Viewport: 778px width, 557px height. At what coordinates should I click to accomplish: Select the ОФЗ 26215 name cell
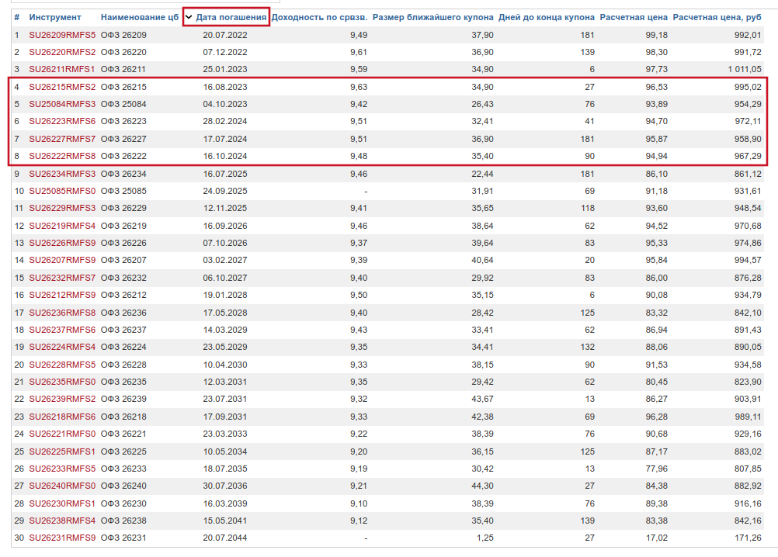pos(123,87)
